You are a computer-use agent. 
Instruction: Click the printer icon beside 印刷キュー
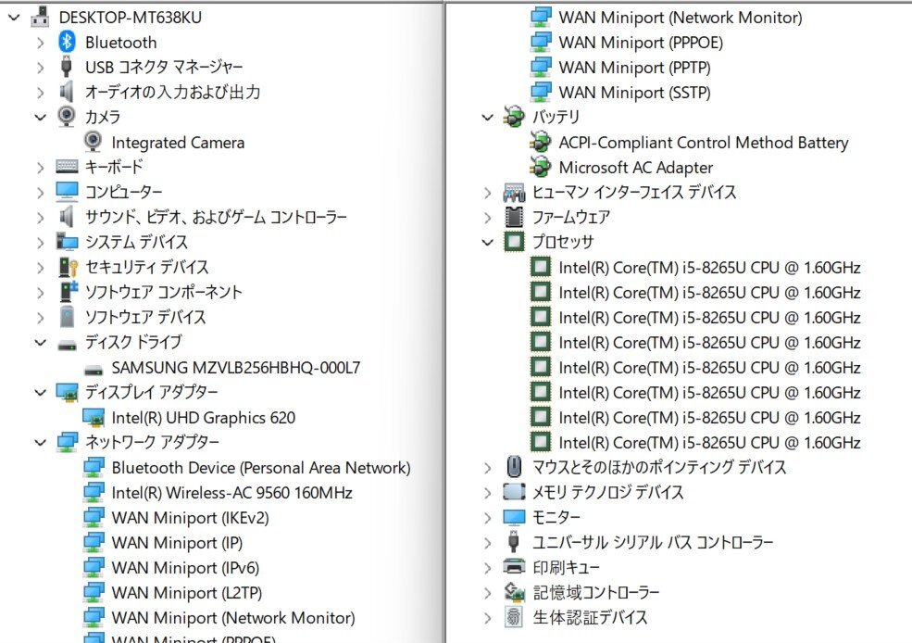point(513,567)
